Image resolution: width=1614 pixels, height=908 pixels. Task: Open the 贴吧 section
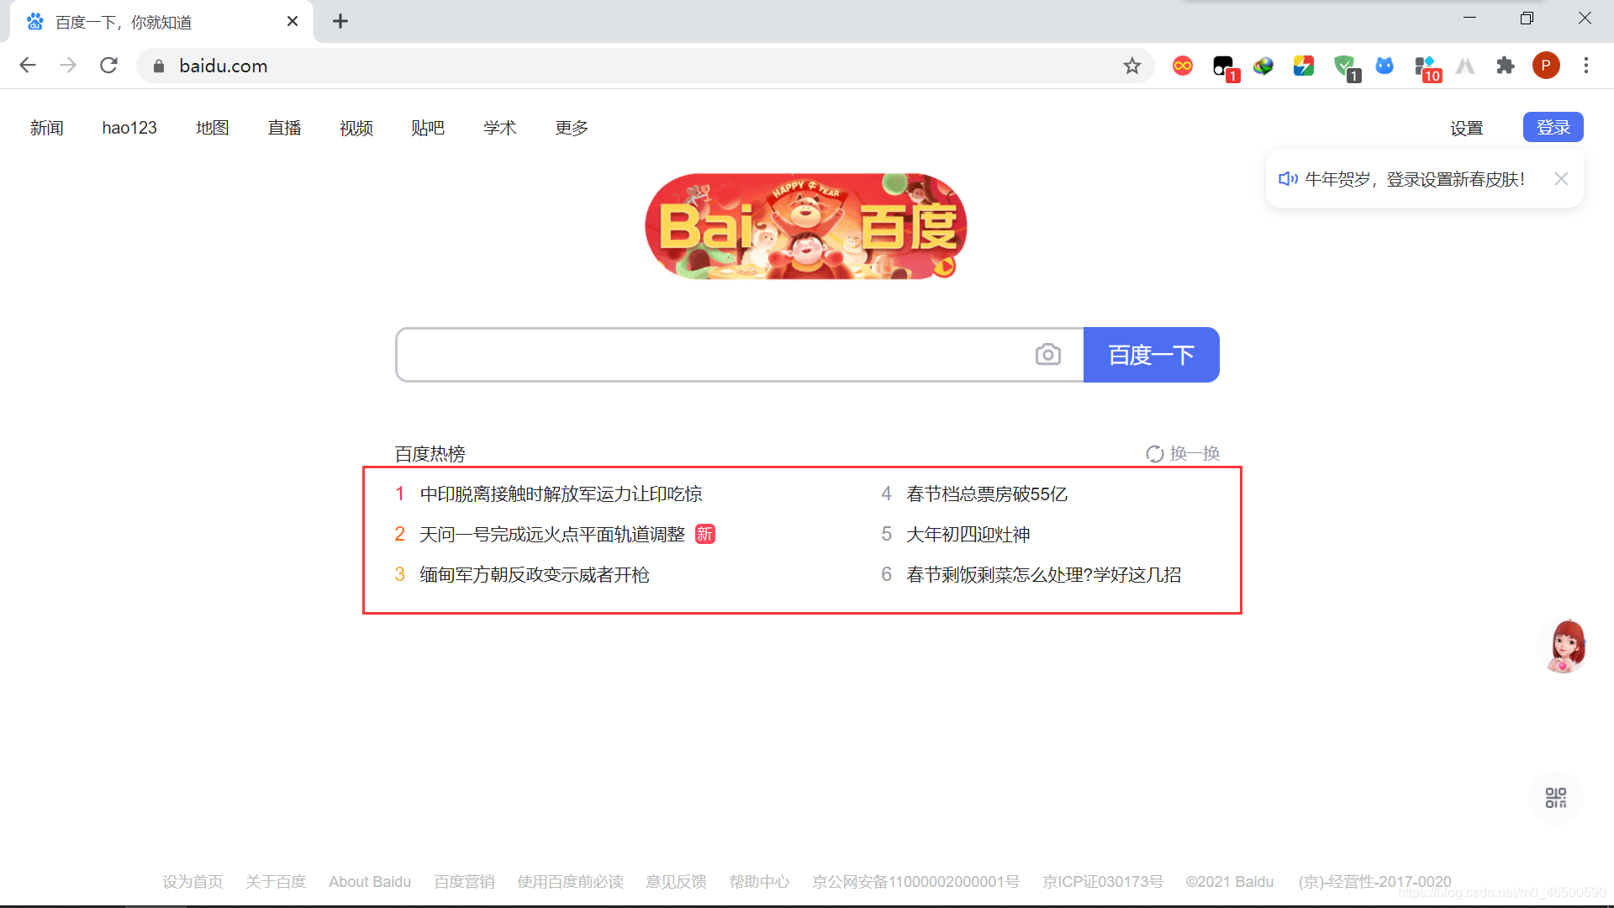coord(428,128)
